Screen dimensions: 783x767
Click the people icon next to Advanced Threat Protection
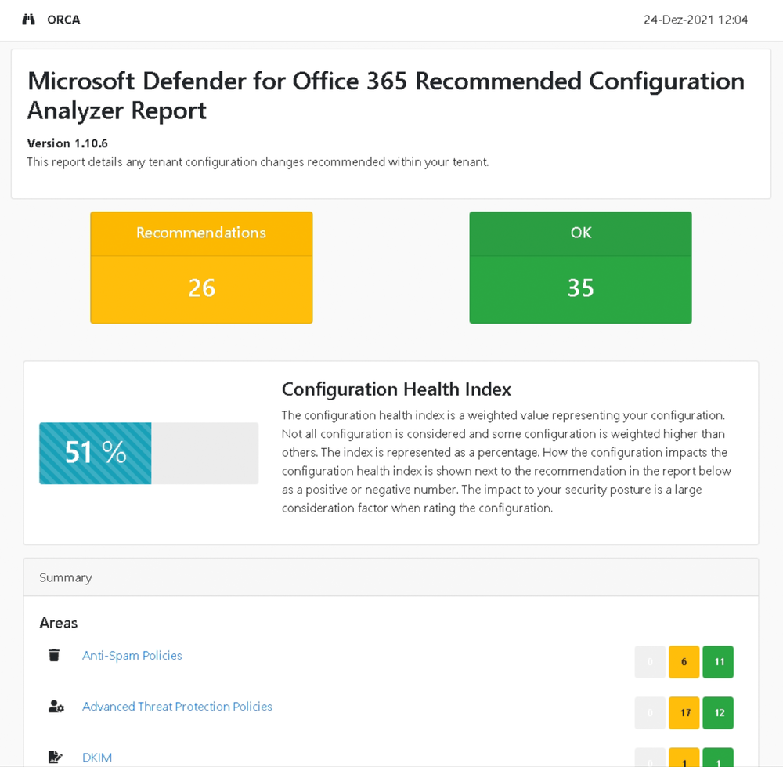(55, 706)
